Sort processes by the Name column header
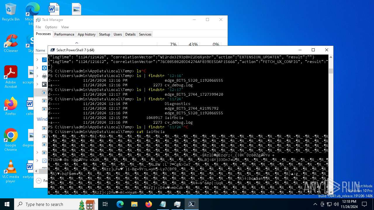 pyautogui.click(x=40, y=50)
